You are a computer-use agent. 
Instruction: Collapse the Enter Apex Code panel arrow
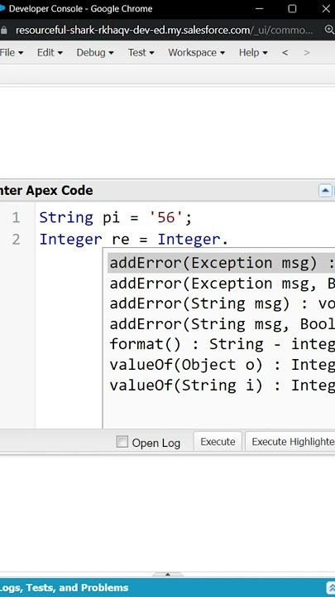click(x=325, y=191)
